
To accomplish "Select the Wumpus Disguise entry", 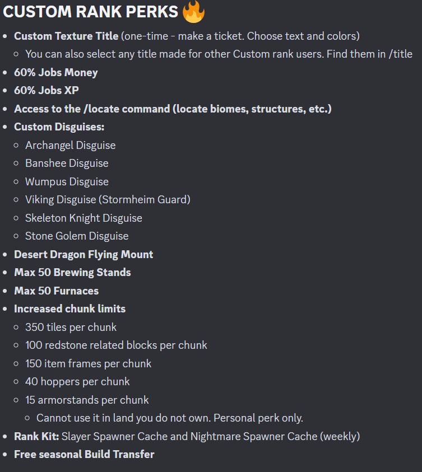I will (67, 181).
